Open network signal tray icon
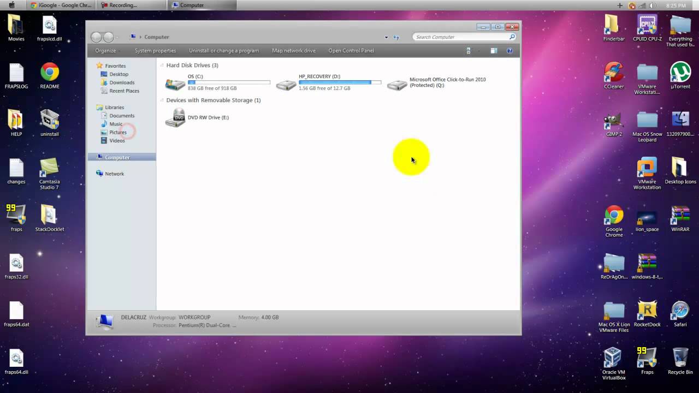This screenshot has height=393, width=699. click(642, 5)
